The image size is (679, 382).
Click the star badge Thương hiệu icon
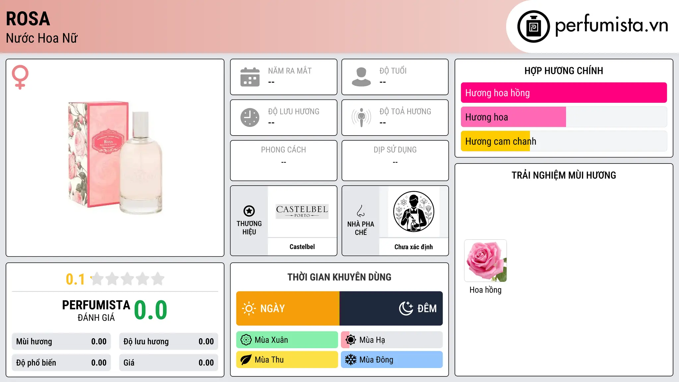coord(249,211)
